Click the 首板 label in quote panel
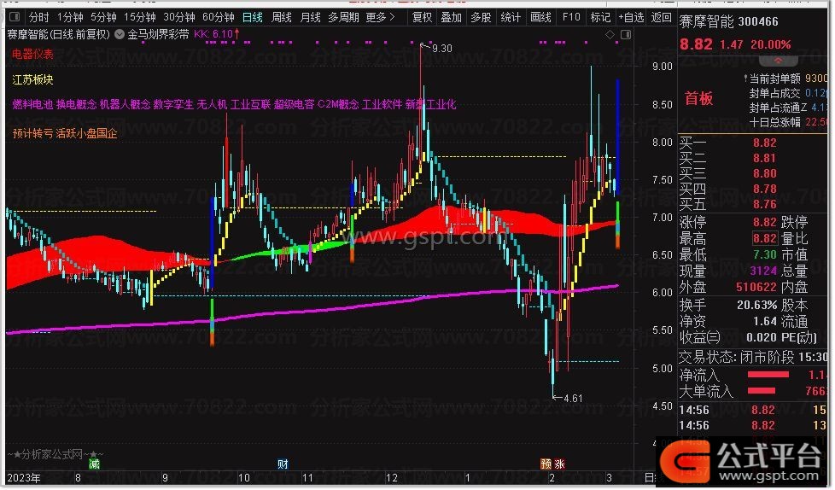The height and width of the screenshot is (490, 835). [698, 98]
